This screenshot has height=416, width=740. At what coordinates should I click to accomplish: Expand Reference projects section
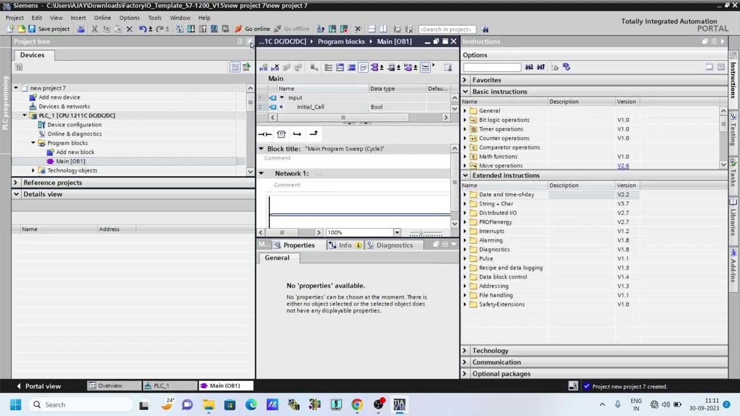click(x=16, y=183)
